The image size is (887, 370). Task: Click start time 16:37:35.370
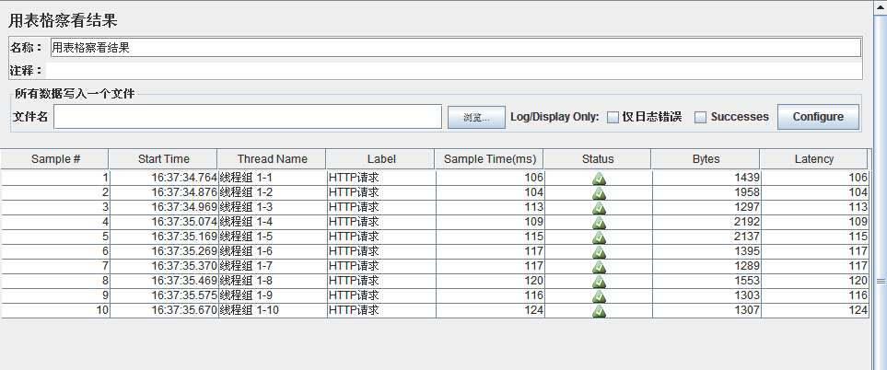(184, 265)
